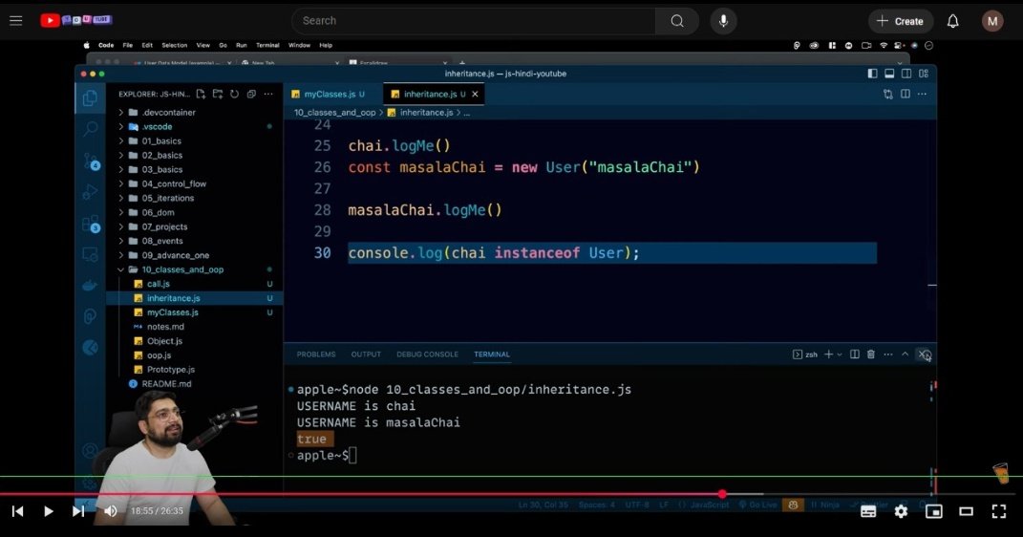
Task: Open the account avatar menu
Action: pyautogui.click(x=992, y=21)
